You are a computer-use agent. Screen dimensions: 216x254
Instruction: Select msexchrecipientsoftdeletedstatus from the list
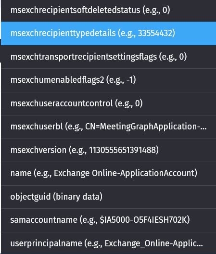[x=109, y=10]
